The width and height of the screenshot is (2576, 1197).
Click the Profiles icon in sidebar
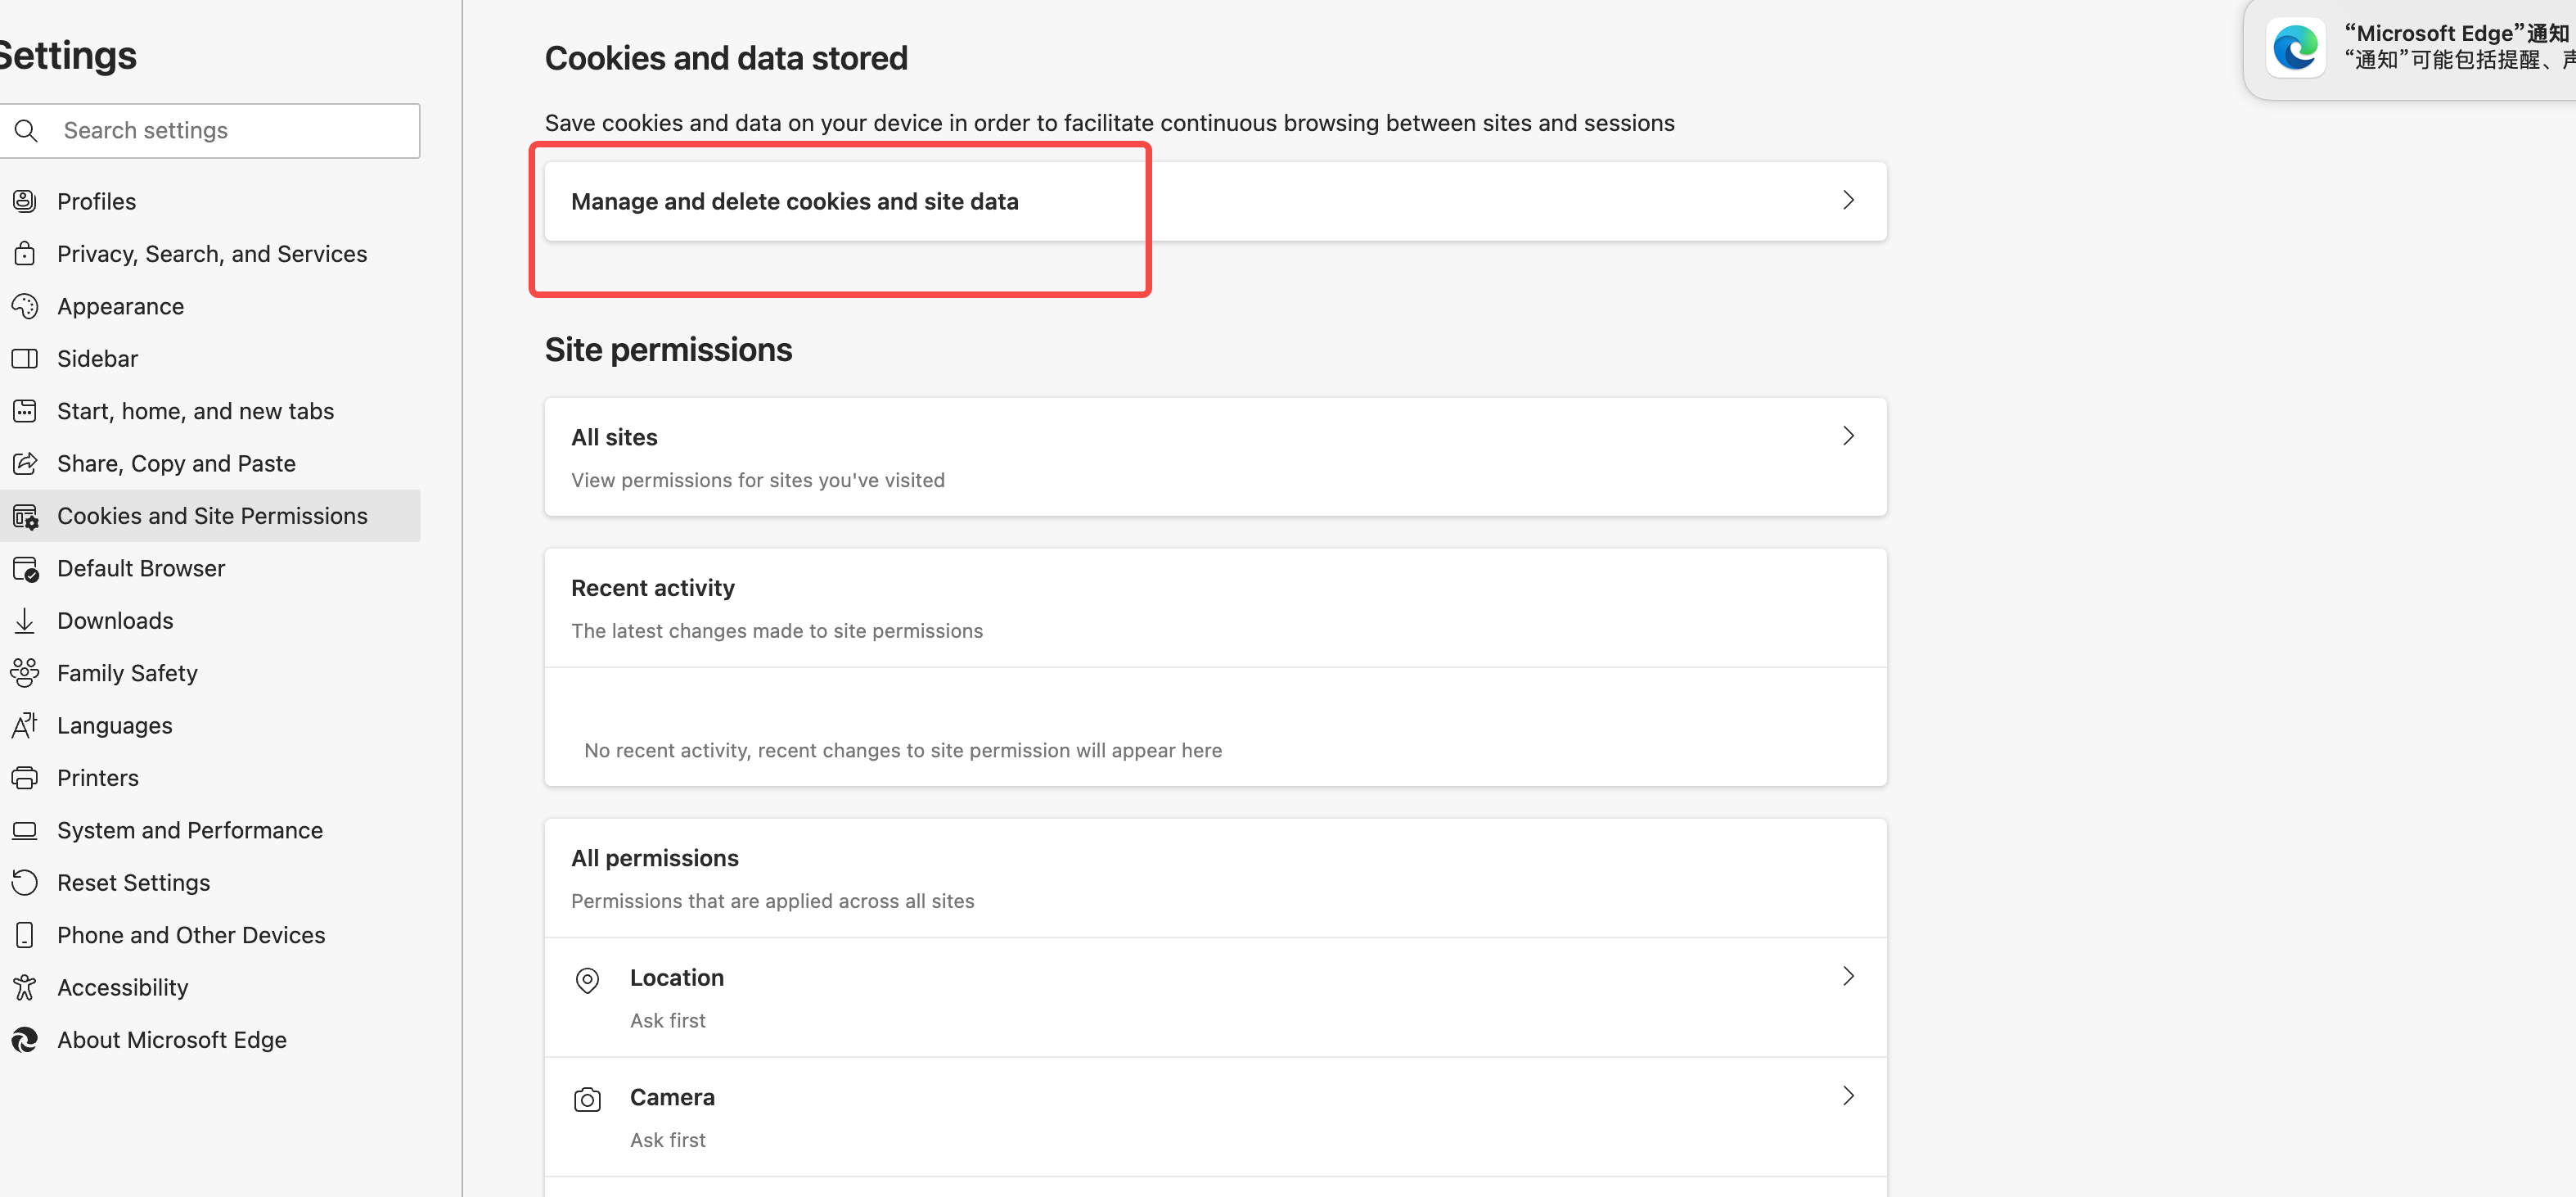tap(25, 201)
